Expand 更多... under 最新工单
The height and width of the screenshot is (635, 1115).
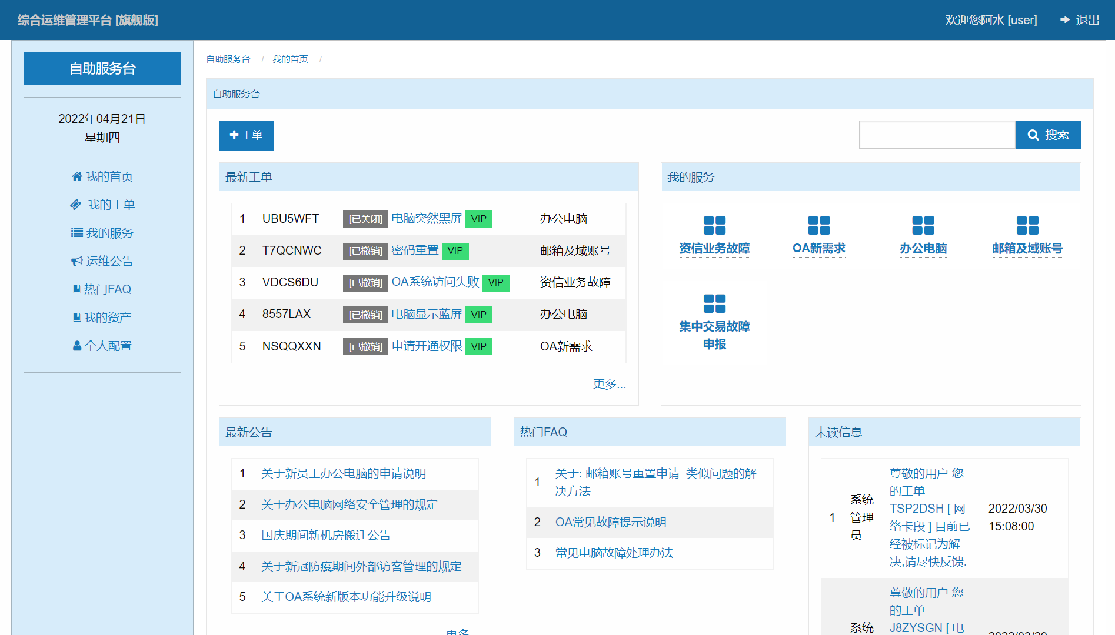point(609,384)
